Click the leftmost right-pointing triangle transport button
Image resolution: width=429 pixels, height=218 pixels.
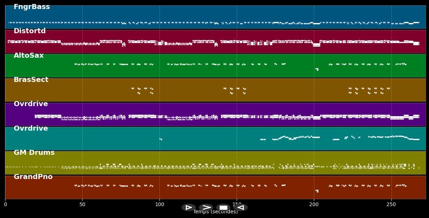188,208
